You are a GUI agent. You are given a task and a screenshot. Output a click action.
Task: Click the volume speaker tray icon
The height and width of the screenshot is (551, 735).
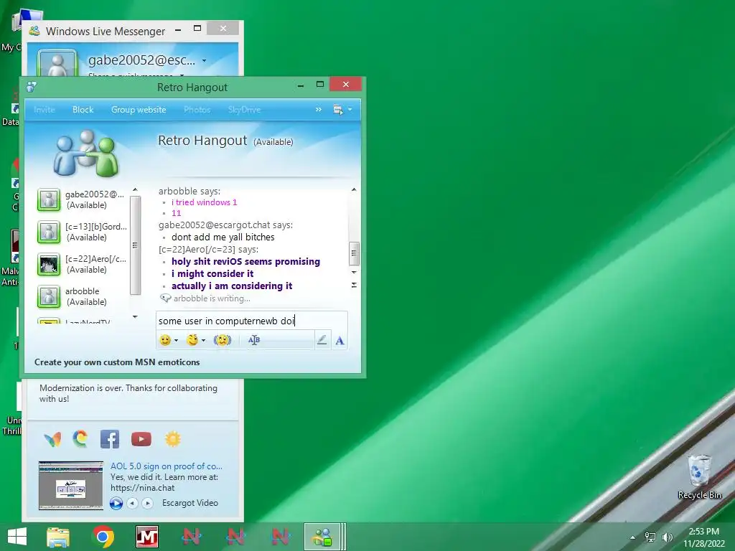click(667, 537)
